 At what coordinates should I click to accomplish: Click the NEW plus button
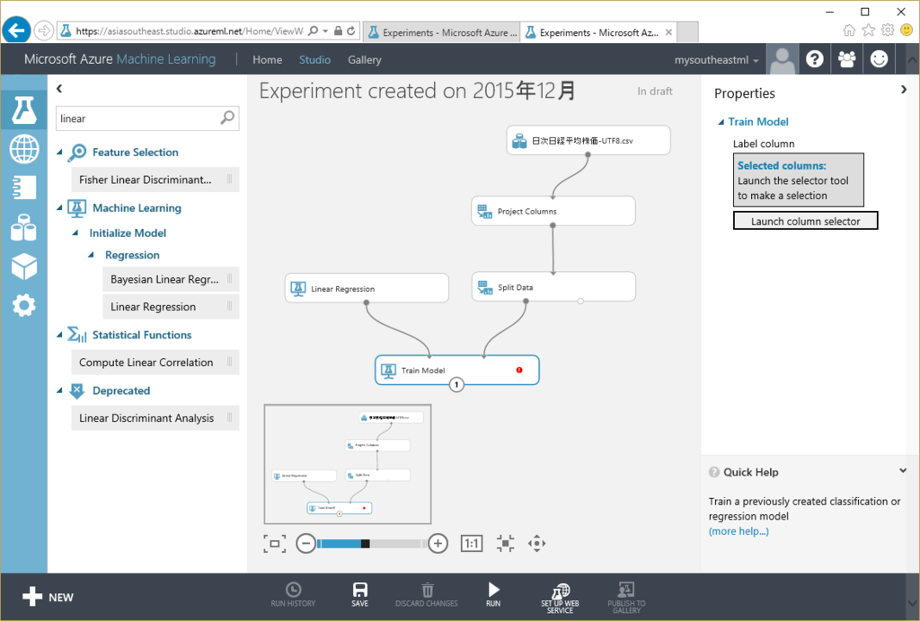pos(49,597)
